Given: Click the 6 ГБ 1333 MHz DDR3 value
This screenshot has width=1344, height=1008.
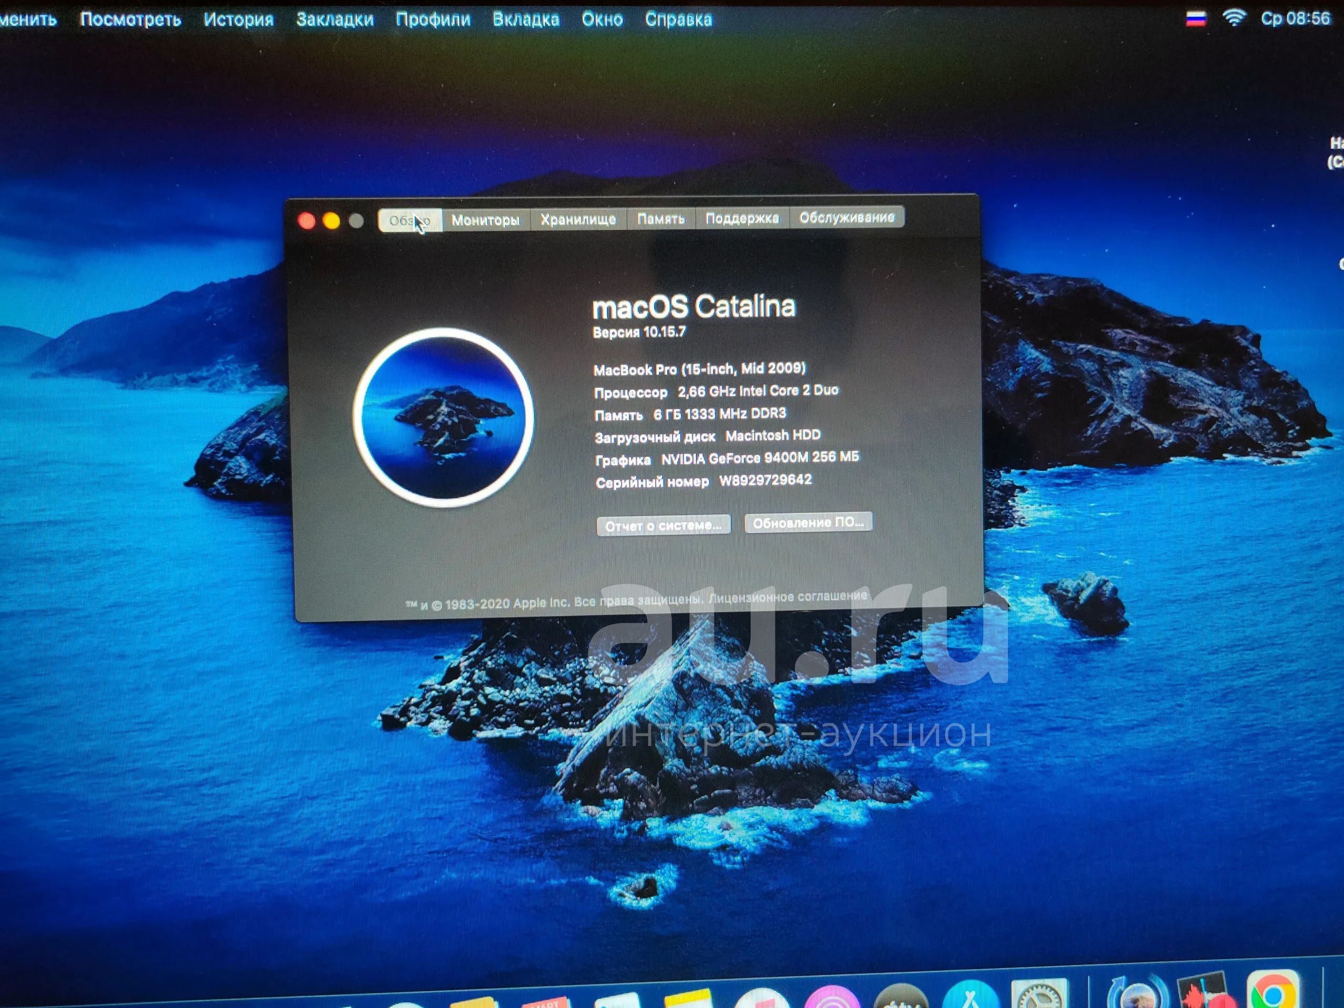Looking at the screenshot, I should point(720,414).
